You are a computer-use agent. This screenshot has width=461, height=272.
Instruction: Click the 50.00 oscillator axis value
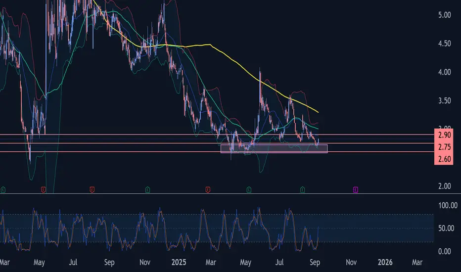pyautogui.click(x=446, y=228)
